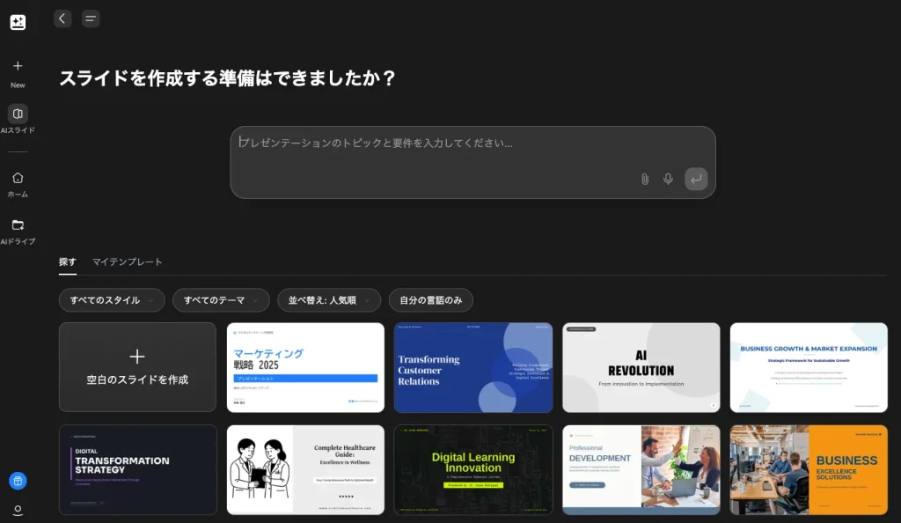Submit the prompt with the enter arrow button
The image size is (901, 523).
tap(695, 179)
